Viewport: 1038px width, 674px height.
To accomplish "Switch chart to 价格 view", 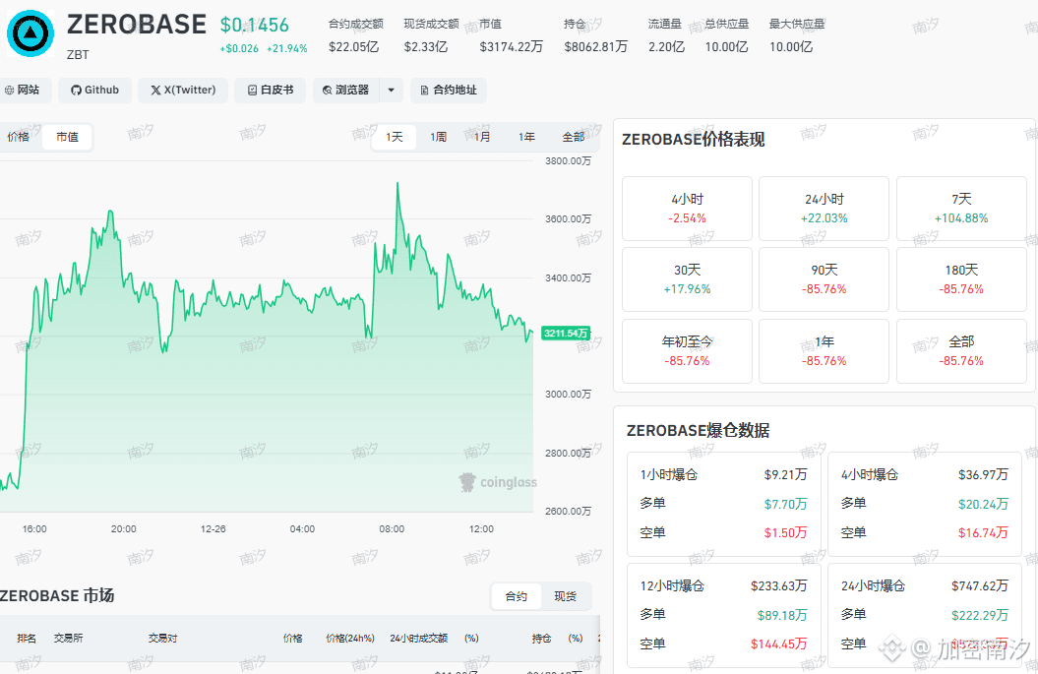I will tap(19, 137).
